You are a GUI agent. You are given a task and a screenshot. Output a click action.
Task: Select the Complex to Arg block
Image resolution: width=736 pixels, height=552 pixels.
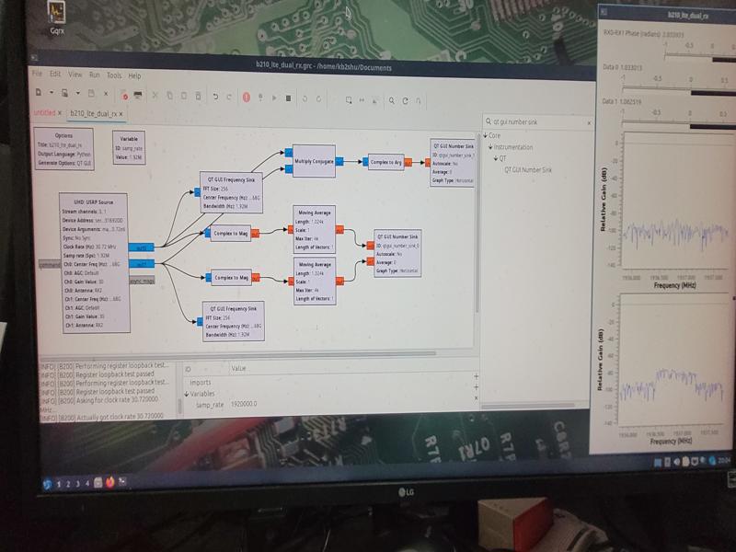coord(385,162)
